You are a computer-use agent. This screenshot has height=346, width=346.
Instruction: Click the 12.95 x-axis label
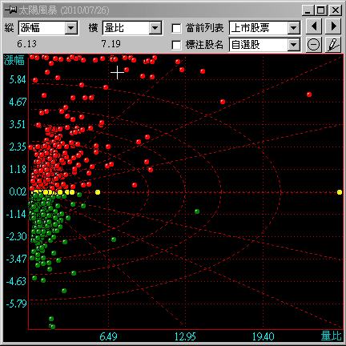(x=185, y=336)
